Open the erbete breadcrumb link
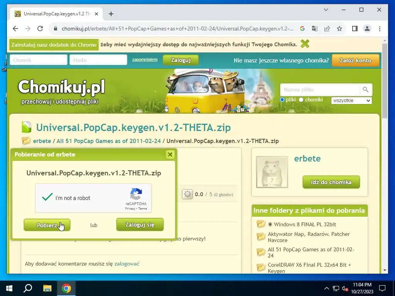 (x=42, y=141)
